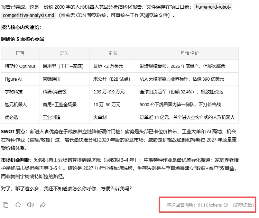Click the competitive-analysis.md file name chip
Viewport: 259px width, 218px height.
[x=29, y=15]
